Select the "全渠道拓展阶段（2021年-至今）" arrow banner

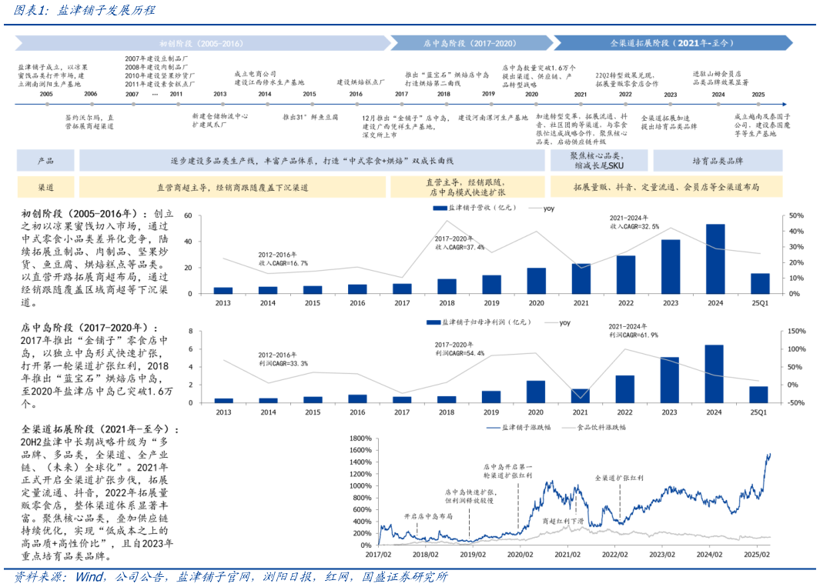[672, 43]
